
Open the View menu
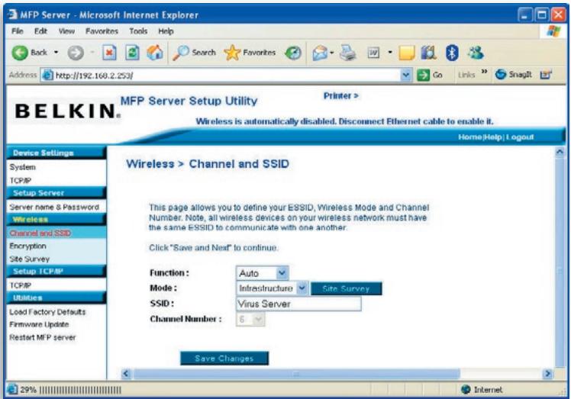66,31
